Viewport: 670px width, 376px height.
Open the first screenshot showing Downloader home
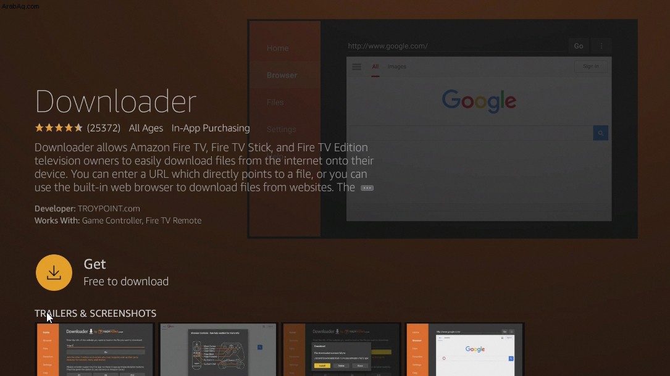click(95, 349)
